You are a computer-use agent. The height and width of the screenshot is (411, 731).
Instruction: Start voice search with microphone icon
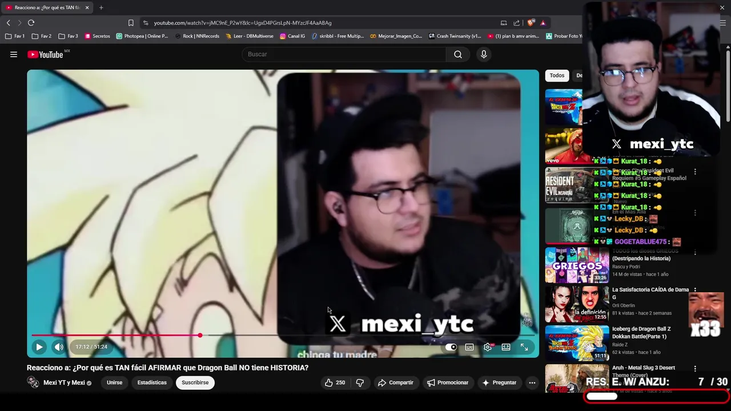tap(484, 54)
